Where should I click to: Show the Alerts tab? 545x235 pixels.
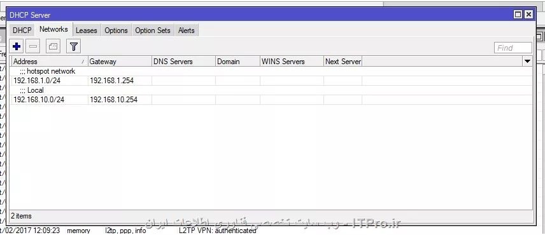click(187, 30)
